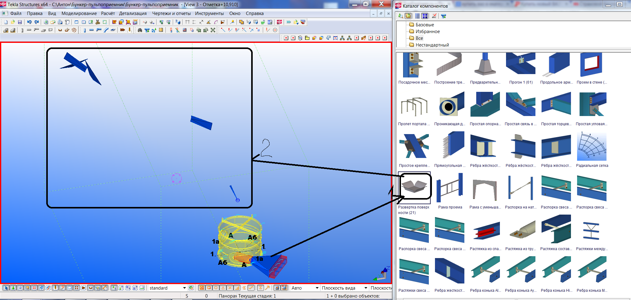
Task: Toggle thumbnail view in component catalog
Action: point(425,16)
